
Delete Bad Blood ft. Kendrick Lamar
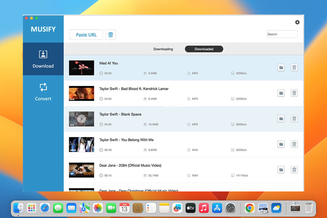(x=294, y=93)
